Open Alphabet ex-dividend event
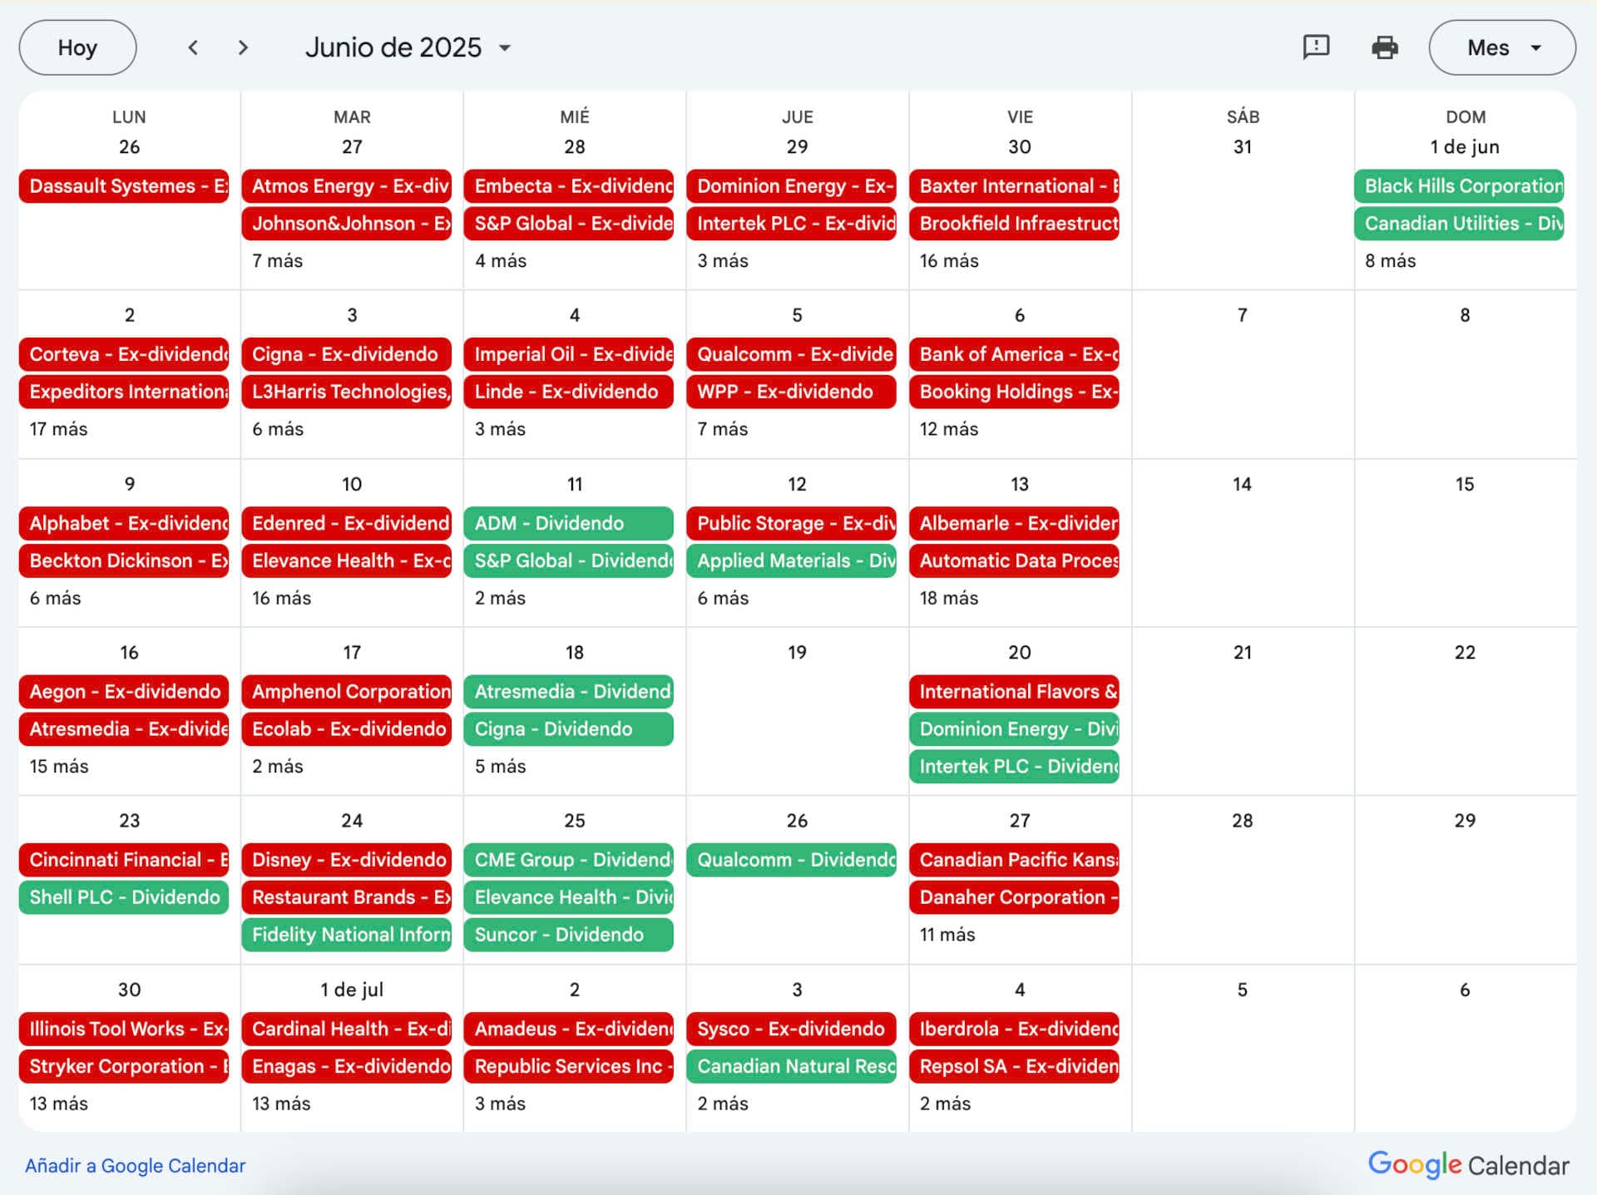 click(x=124, y=523)
